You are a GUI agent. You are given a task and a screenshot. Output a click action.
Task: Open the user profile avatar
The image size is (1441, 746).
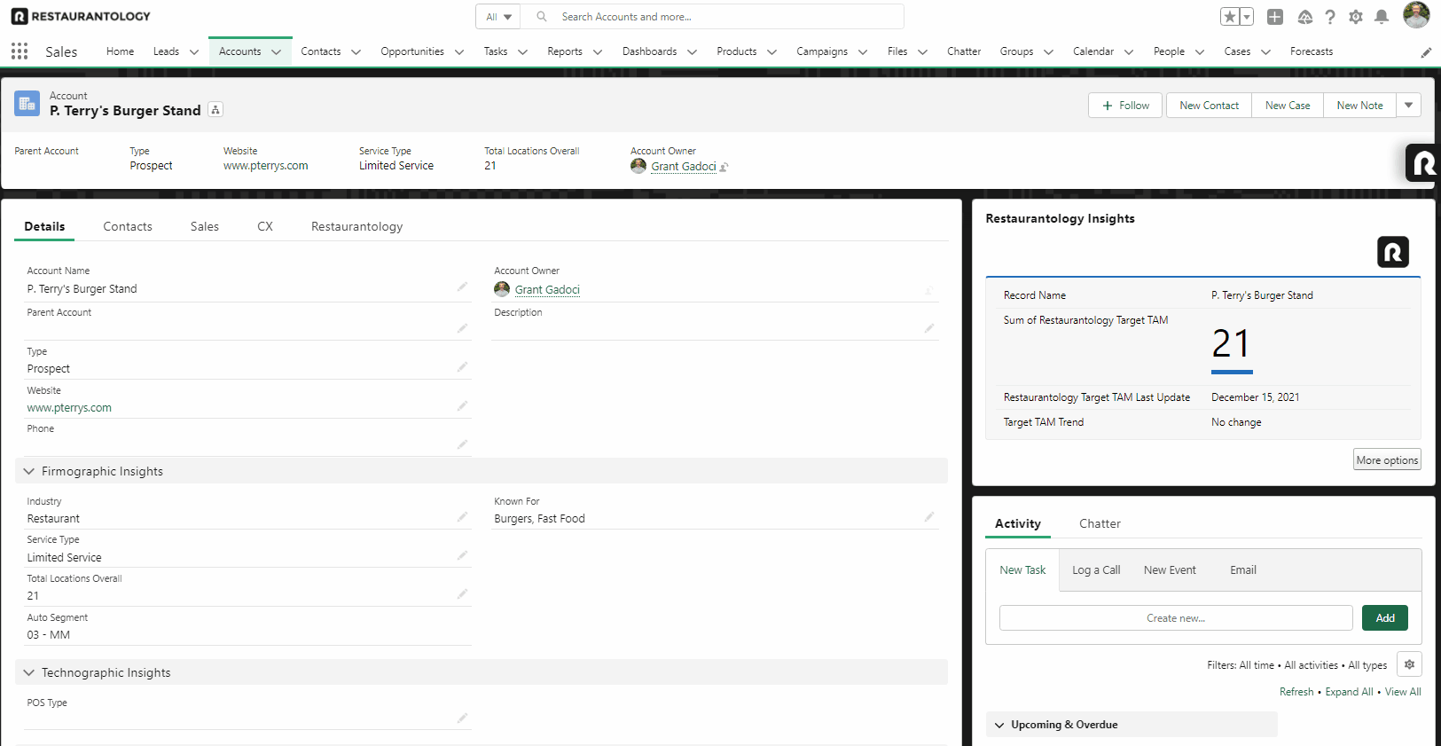1416,15
